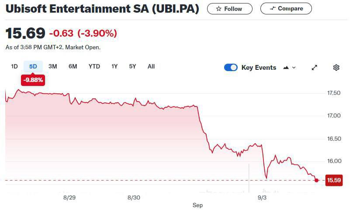Toggle the Key Events switch

231,68
